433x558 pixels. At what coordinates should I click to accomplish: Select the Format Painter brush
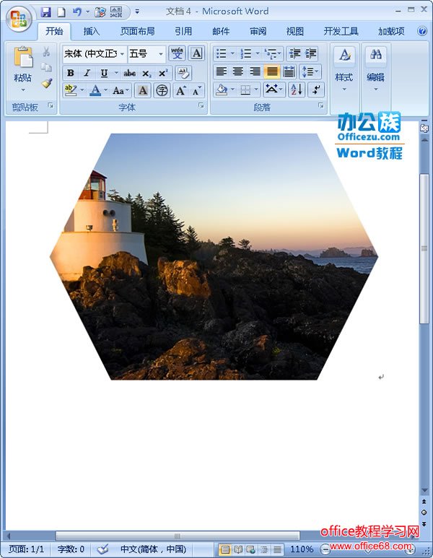[x=46, y=83]
